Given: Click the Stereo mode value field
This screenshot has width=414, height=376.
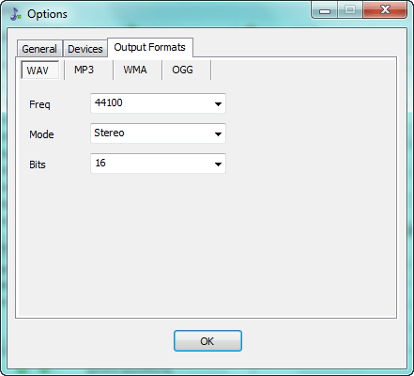Looking at the screenshot, I should coord(158,133).
